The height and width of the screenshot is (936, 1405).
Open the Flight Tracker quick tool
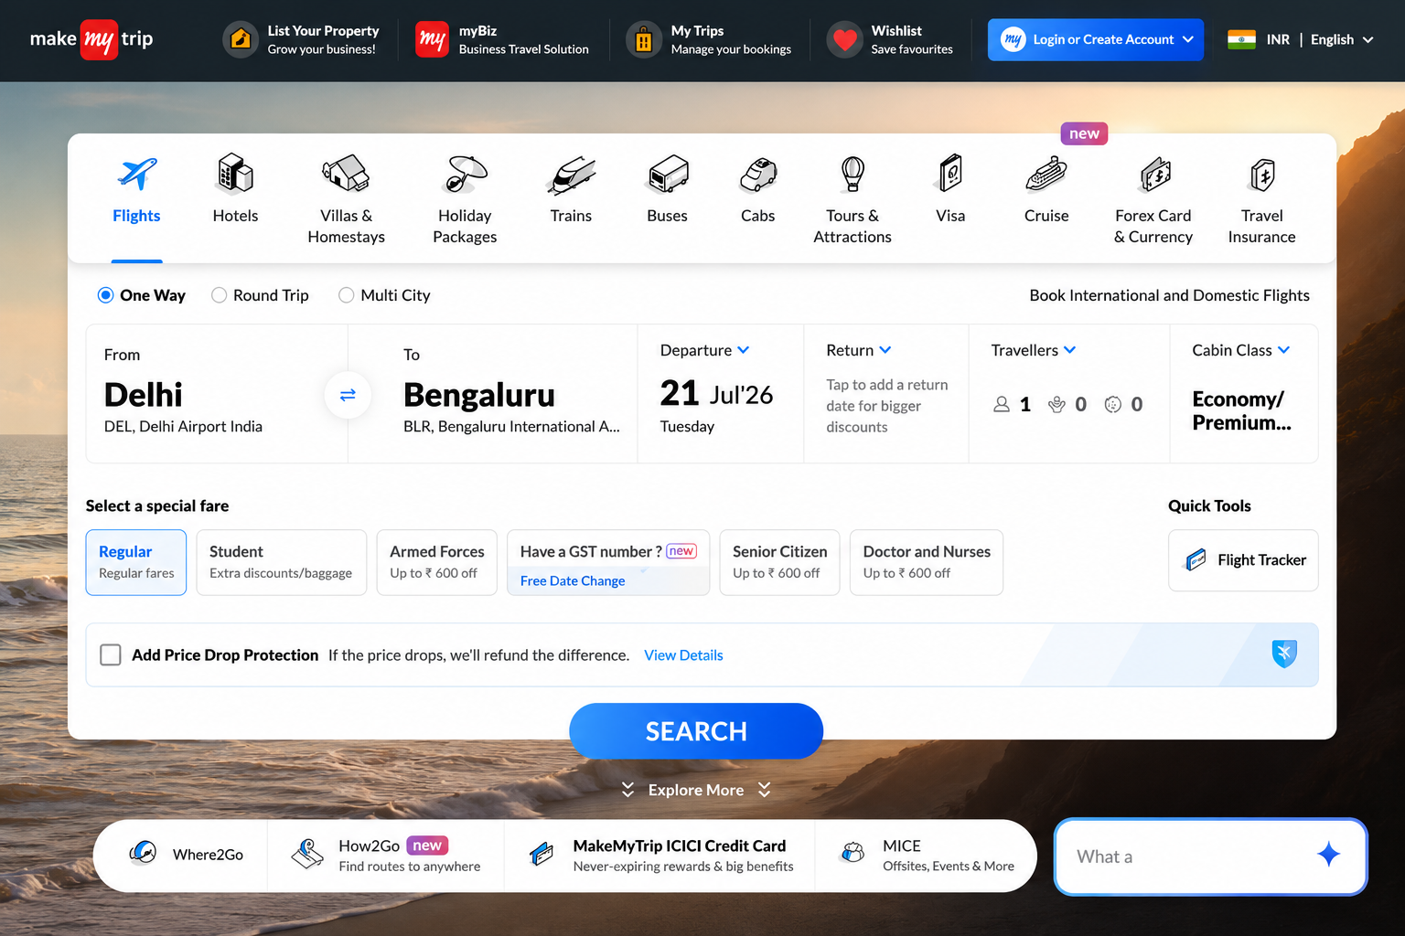click(x=1243, y=560)
